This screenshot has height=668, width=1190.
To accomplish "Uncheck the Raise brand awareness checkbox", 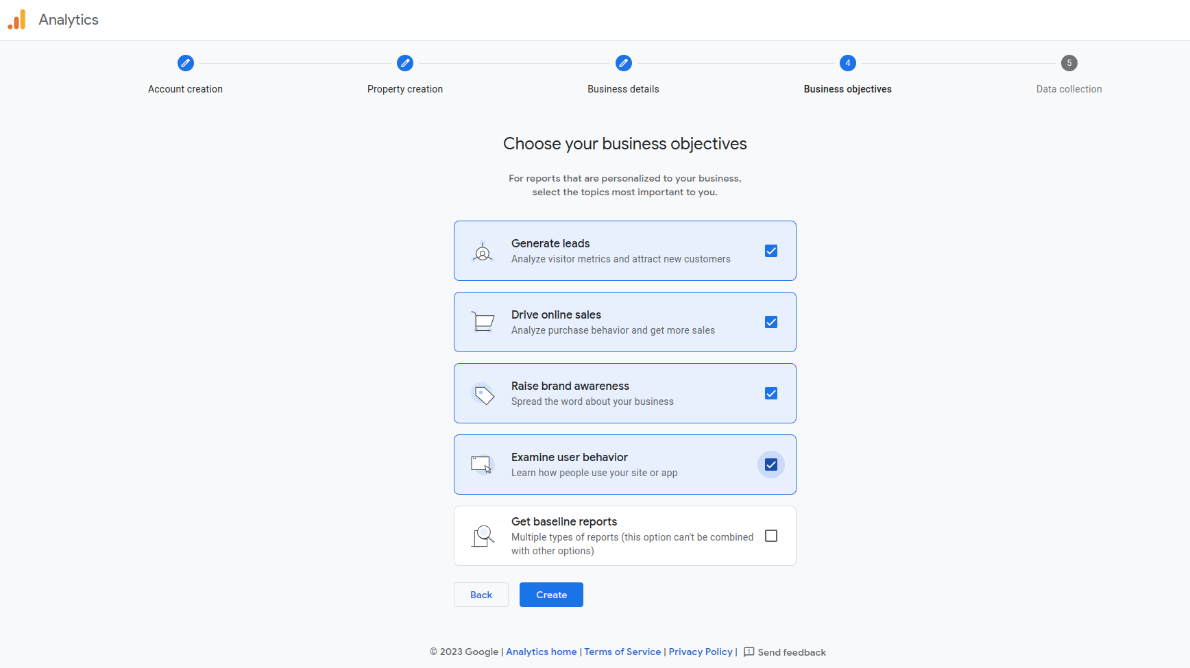I will pos(771,393).
